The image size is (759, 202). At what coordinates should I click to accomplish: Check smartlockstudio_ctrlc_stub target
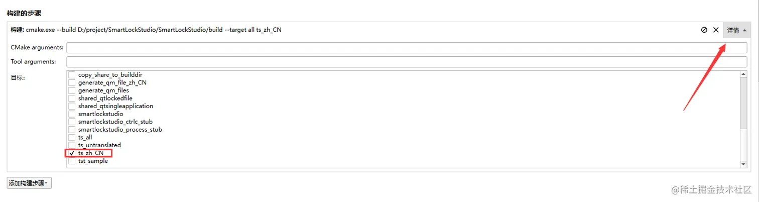point(72,122)
